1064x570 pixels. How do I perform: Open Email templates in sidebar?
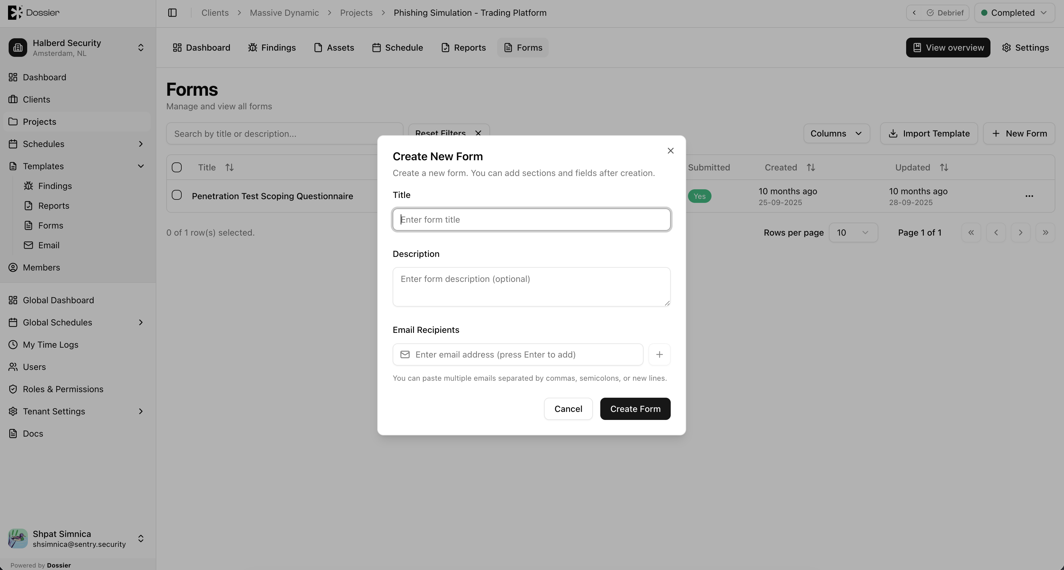point(49,245)
